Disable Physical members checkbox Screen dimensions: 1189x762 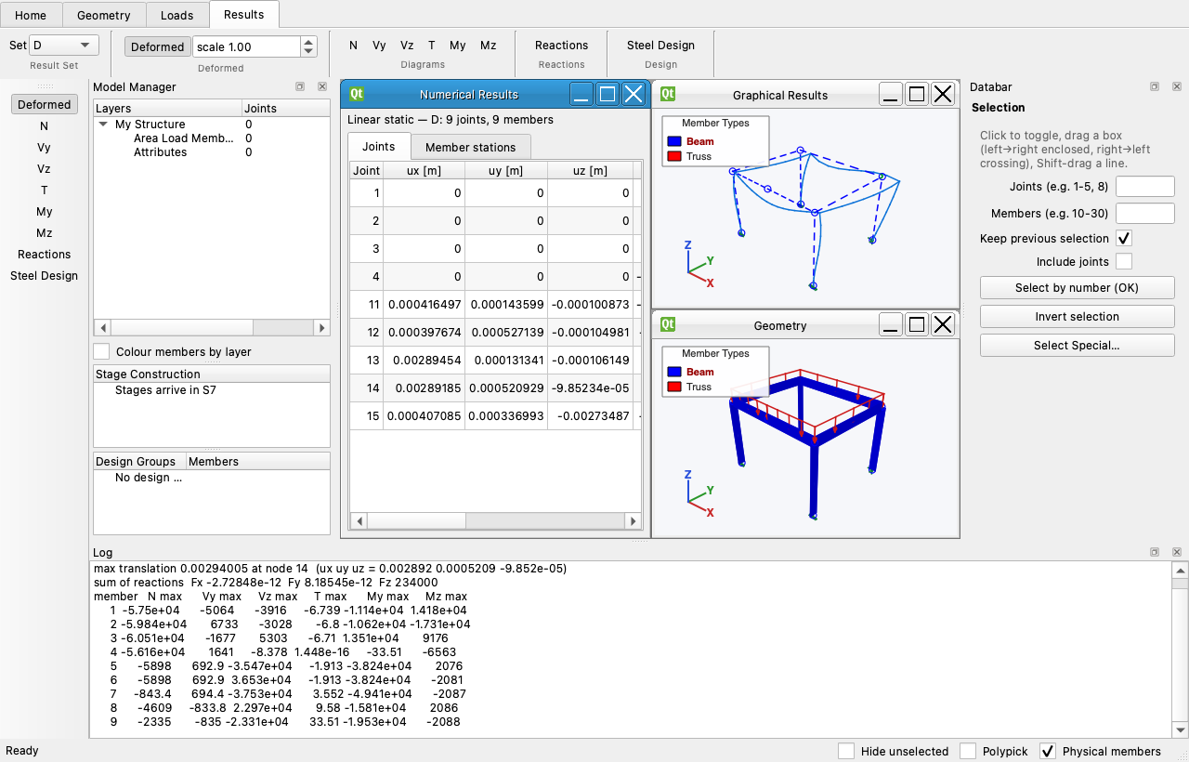click(x=1048, y=751)
